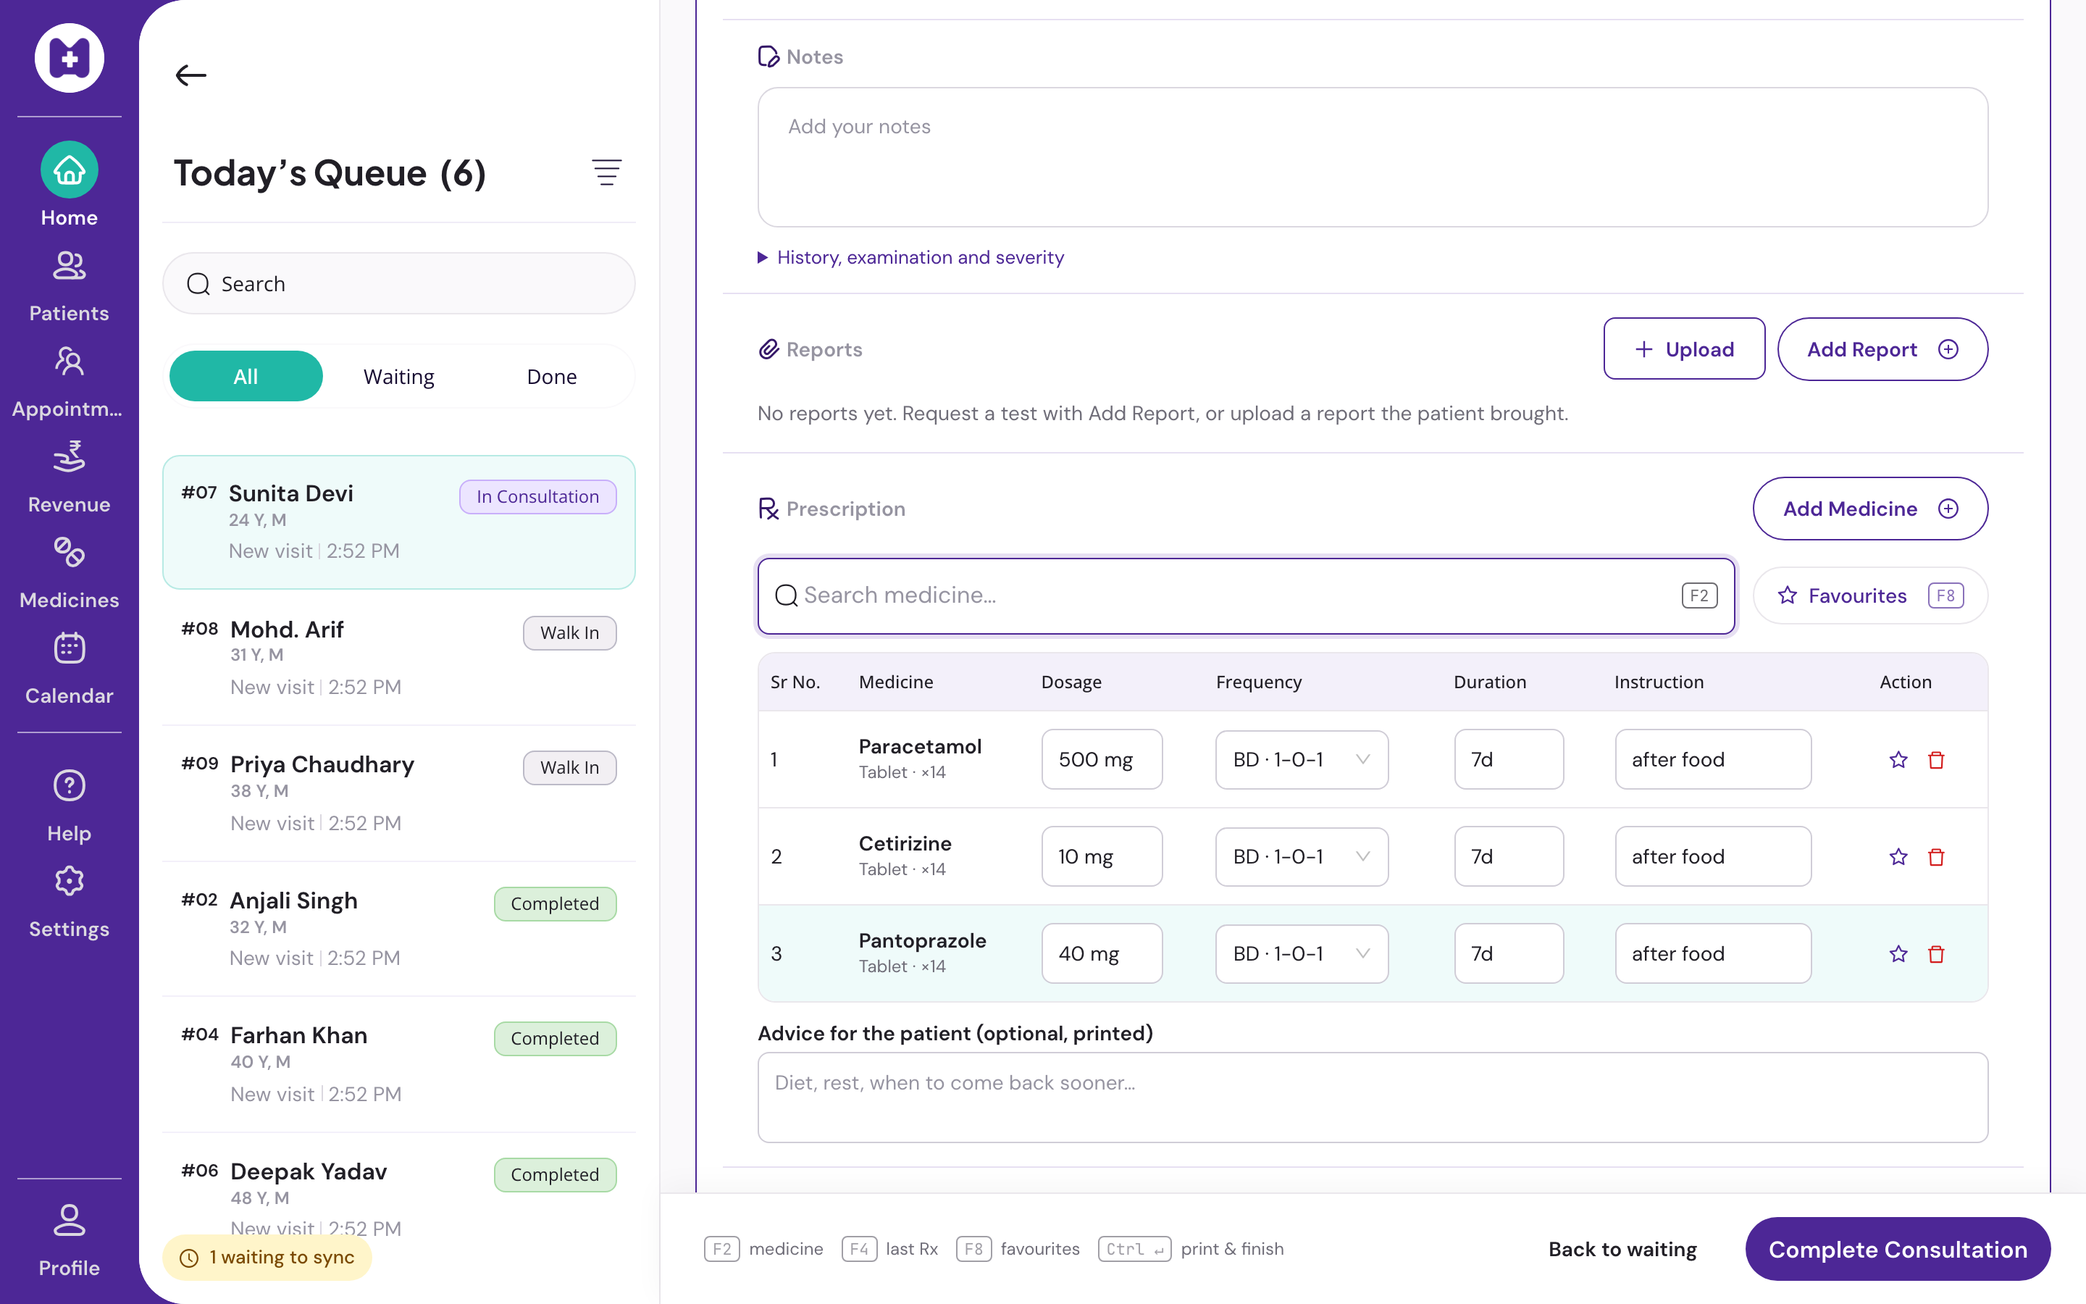Screen dimensions: 2086x1304
Task: Open the queue filter/sort icon
Action: click(606, 172)
